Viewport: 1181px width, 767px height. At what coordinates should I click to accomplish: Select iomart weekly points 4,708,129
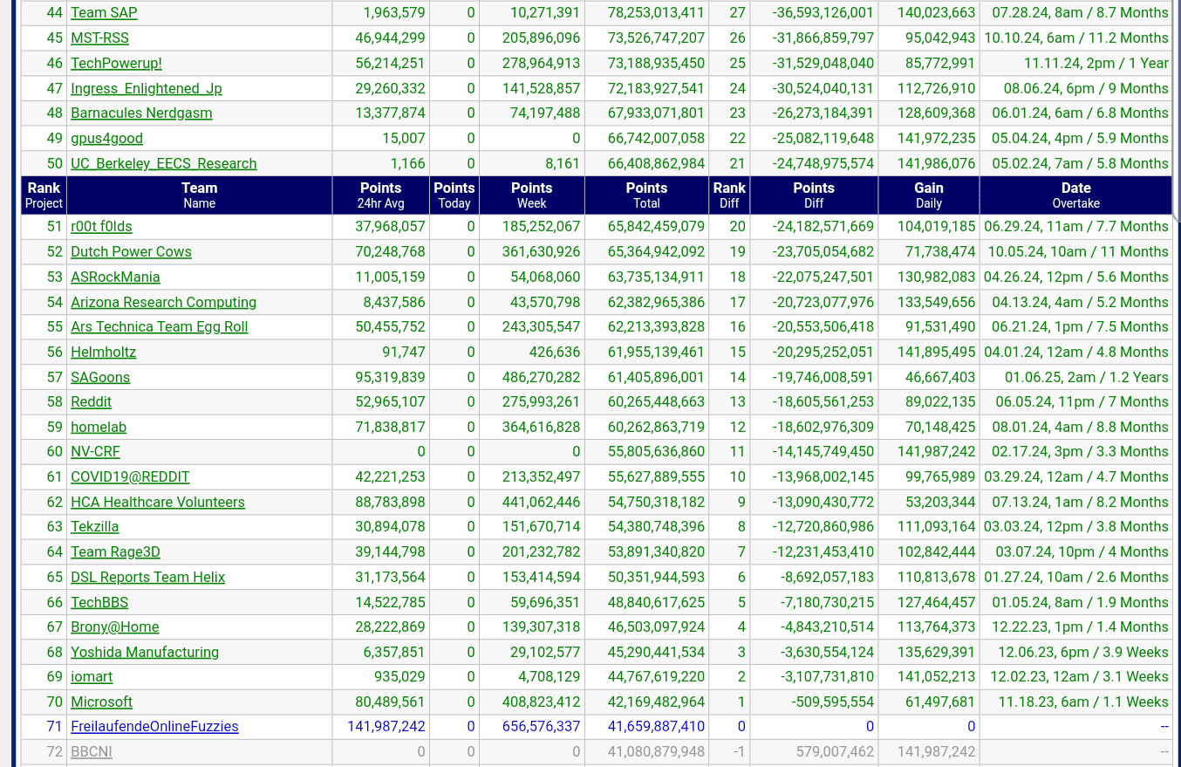click(x=549, y=677)
